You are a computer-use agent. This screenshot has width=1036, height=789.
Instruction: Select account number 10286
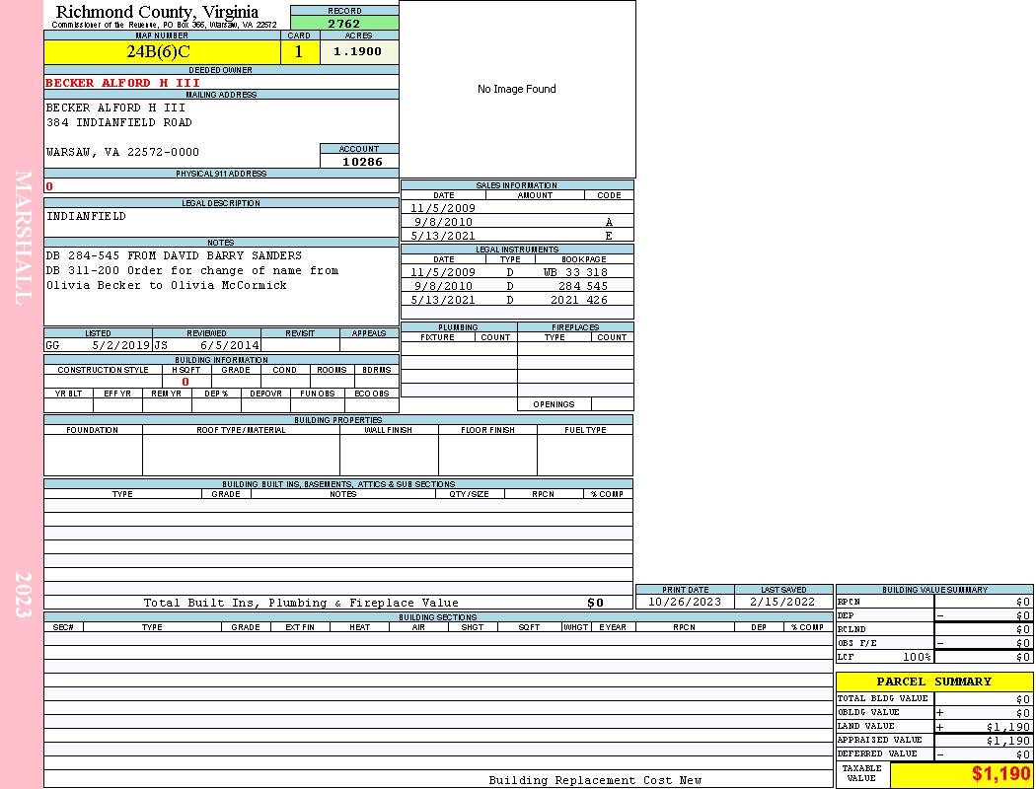click(361, 161)
